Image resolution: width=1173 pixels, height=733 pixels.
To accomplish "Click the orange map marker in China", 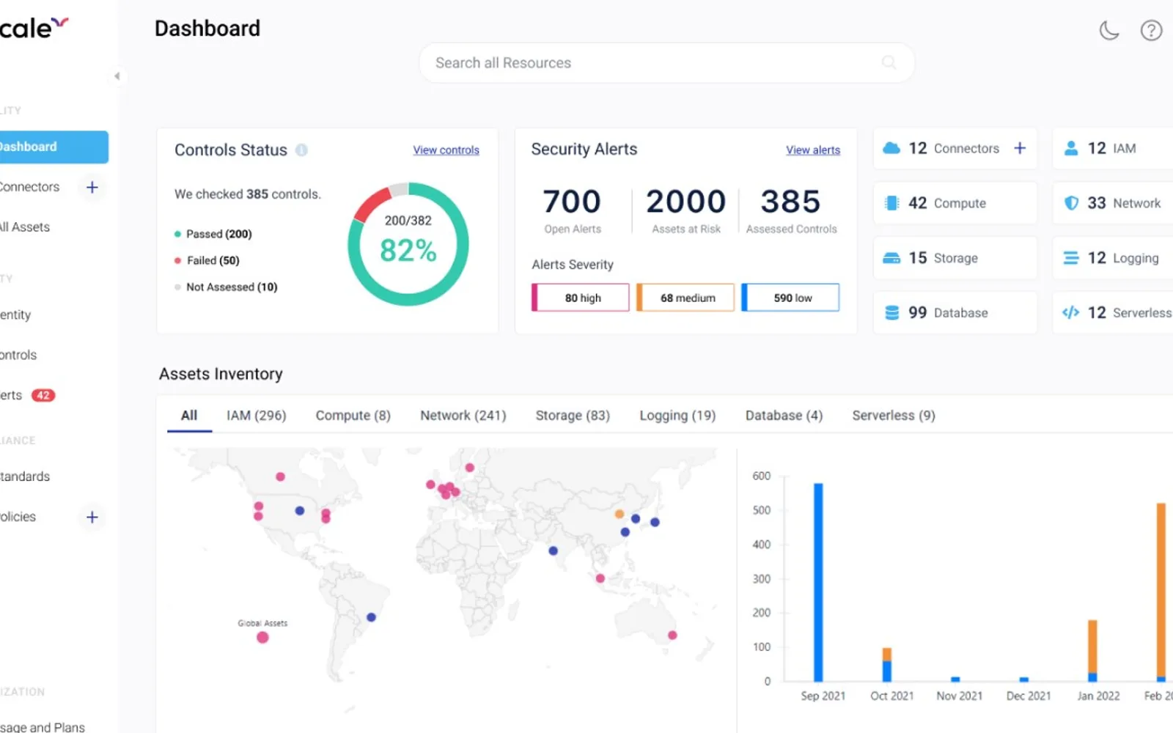I will 619,514.
